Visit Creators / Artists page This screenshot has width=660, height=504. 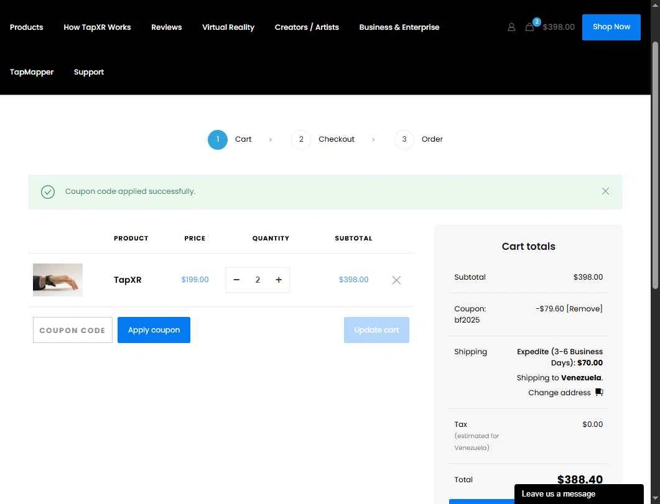click(307, 27)
